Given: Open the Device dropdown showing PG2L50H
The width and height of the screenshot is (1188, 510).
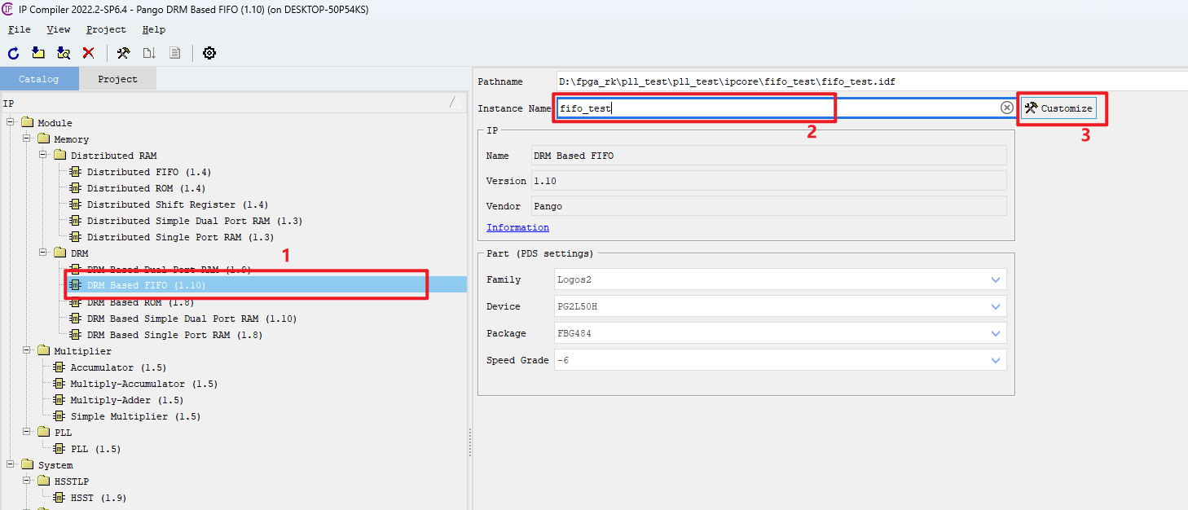Looking at the screenshot, I should coord(995,306).
